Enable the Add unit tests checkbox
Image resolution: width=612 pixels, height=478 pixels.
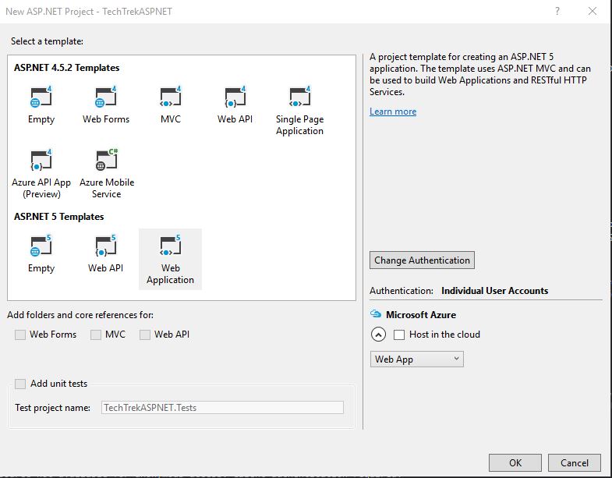pyautogui.click(x=20, y=384)
